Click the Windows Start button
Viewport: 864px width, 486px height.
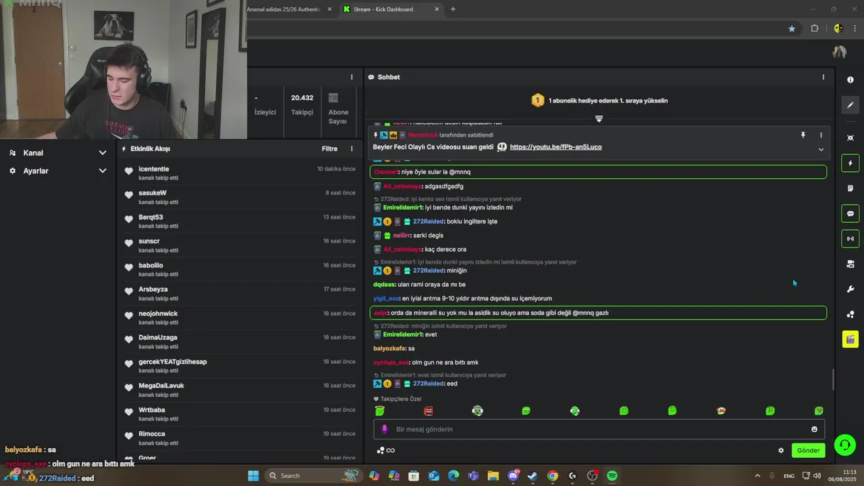(253, 476)
